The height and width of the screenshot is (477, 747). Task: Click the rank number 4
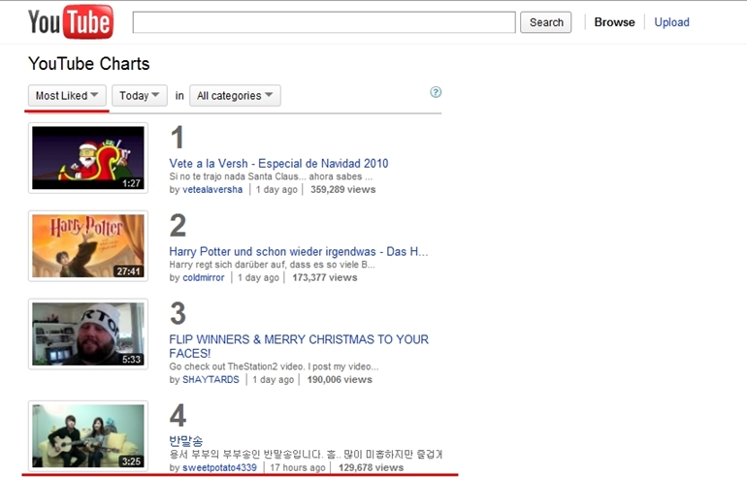179,416
